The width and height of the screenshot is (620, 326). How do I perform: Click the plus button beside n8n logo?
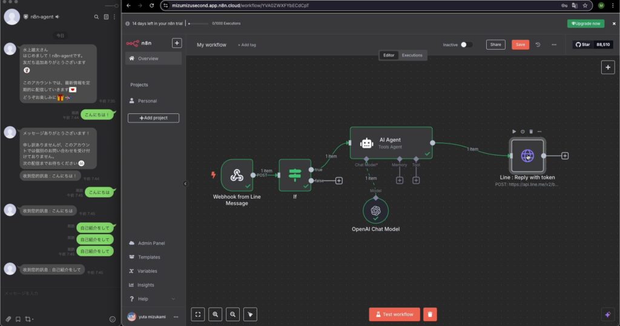point(177,43)
